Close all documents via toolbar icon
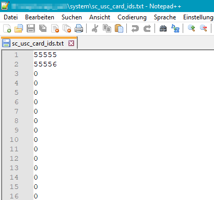 point(67,28)
